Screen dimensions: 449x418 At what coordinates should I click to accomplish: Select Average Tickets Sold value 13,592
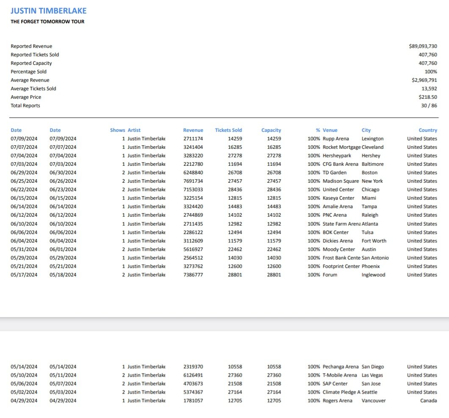pyautogui.click(x=429, y=89)
